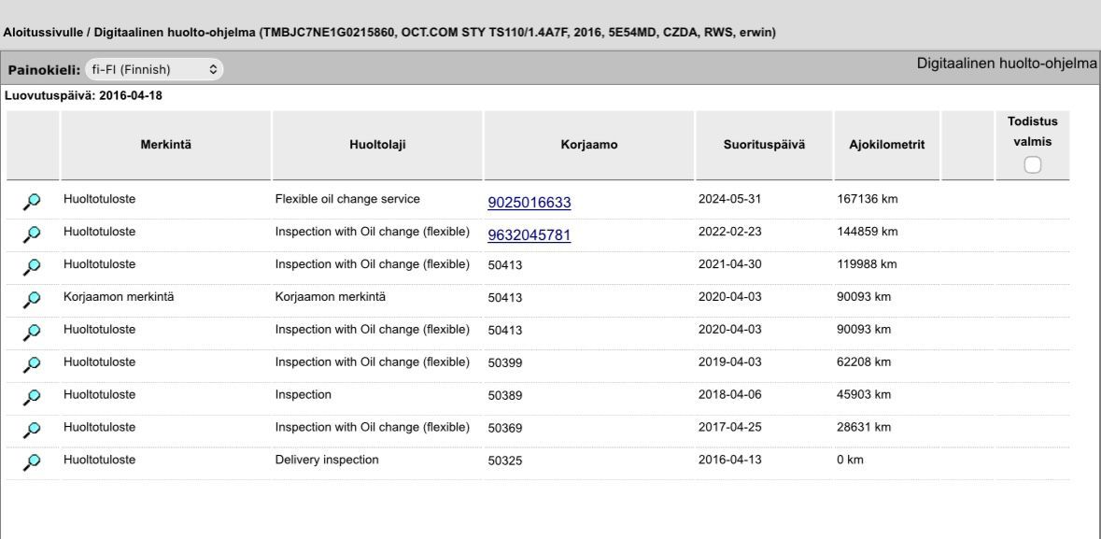View the 2018-04-06 Inspection record details
Image resolution: width=1101 pixels, height=539 pixels.
click(x=32, y=396)
